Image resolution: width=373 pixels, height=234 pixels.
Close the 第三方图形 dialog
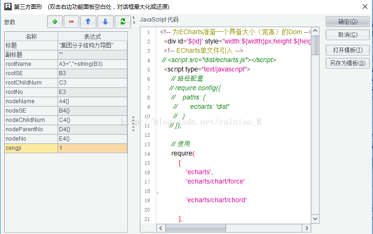click(365, 7)
